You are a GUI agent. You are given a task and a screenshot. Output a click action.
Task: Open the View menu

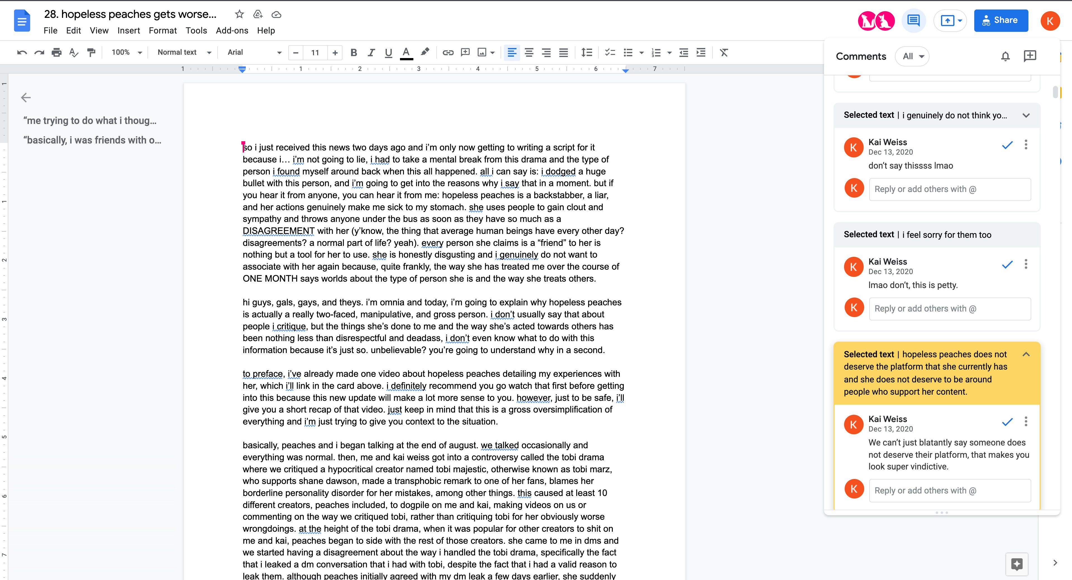click(99, 30)
